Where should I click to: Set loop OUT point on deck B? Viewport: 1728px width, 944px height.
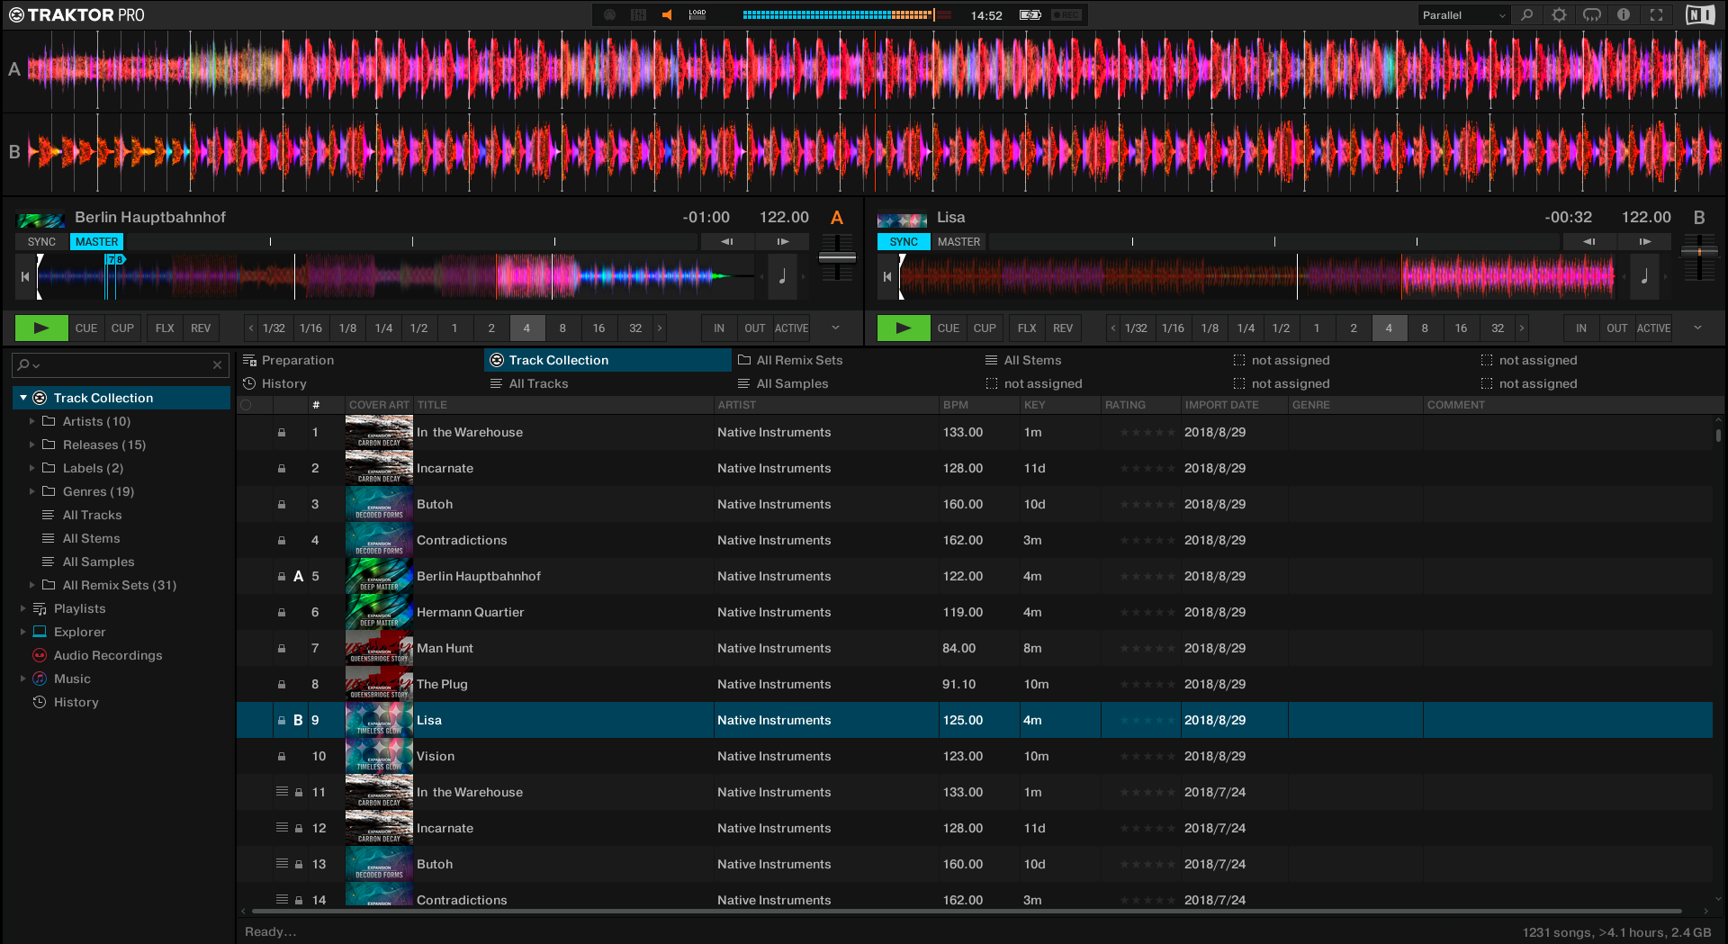pos(1617,328)
